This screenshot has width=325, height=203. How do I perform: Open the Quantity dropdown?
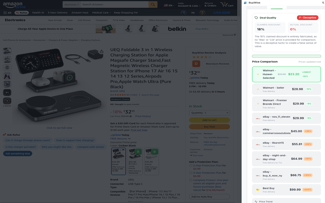[209, 113]
